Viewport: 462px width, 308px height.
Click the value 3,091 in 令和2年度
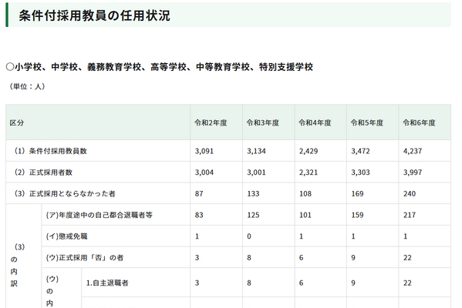pyautogui.click(x=204, y=151)
